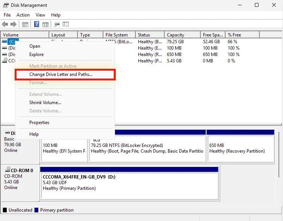
Task: Click the CD-ROM 0 disk label panel
Action: 20,183
